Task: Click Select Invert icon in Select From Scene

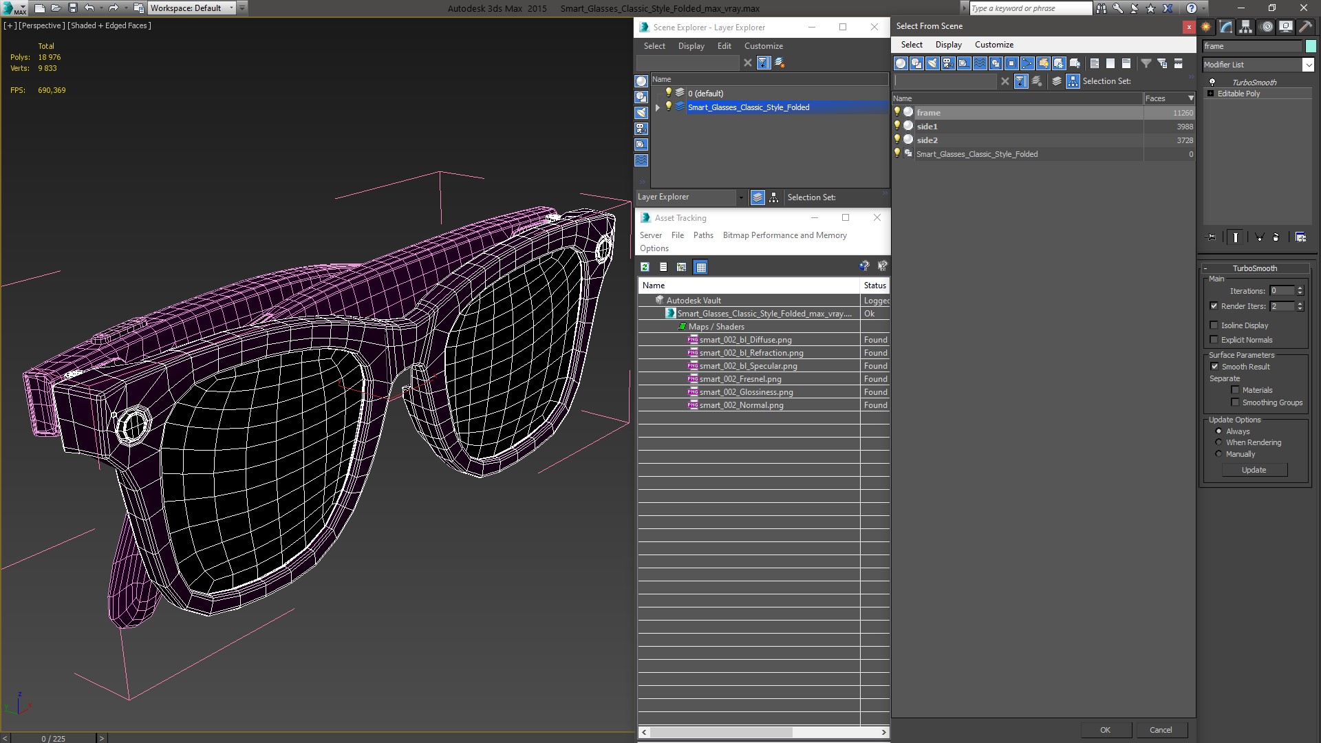Action: (x=1126, y=63)
